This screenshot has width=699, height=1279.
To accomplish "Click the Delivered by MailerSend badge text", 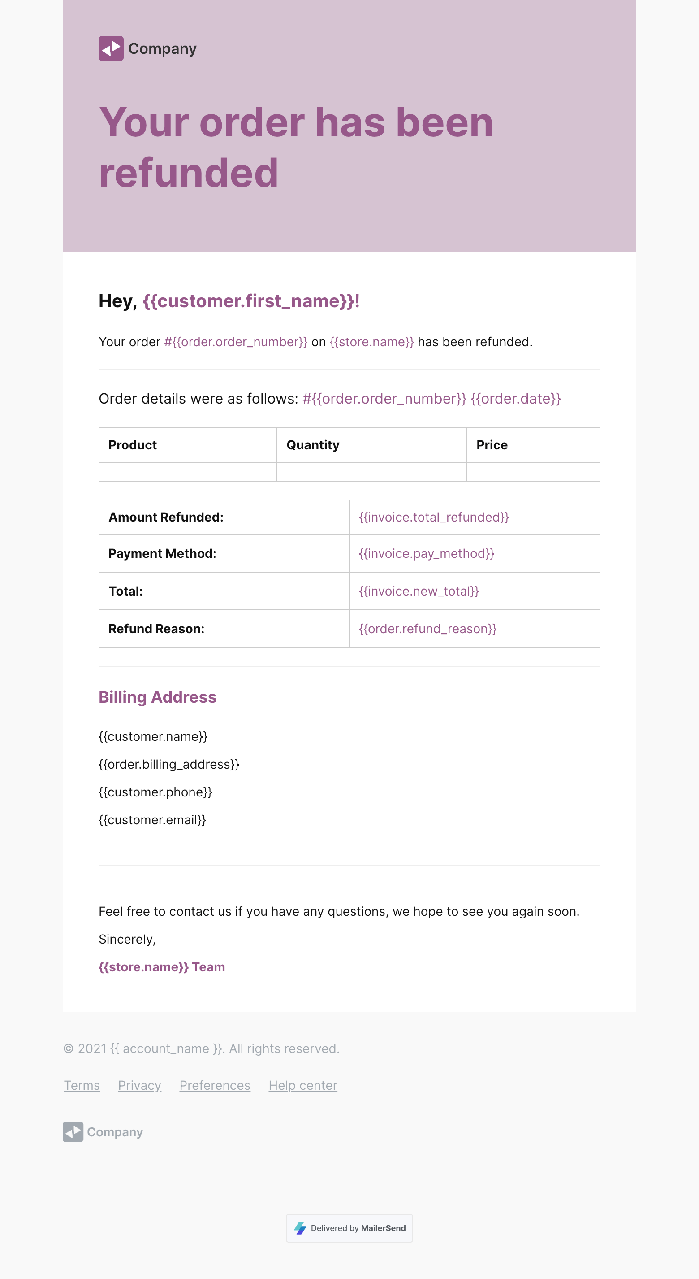I will coord(358,1228).
